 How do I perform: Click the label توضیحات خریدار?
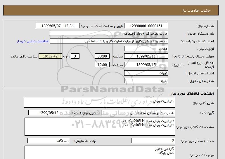[x=202, y=155]
